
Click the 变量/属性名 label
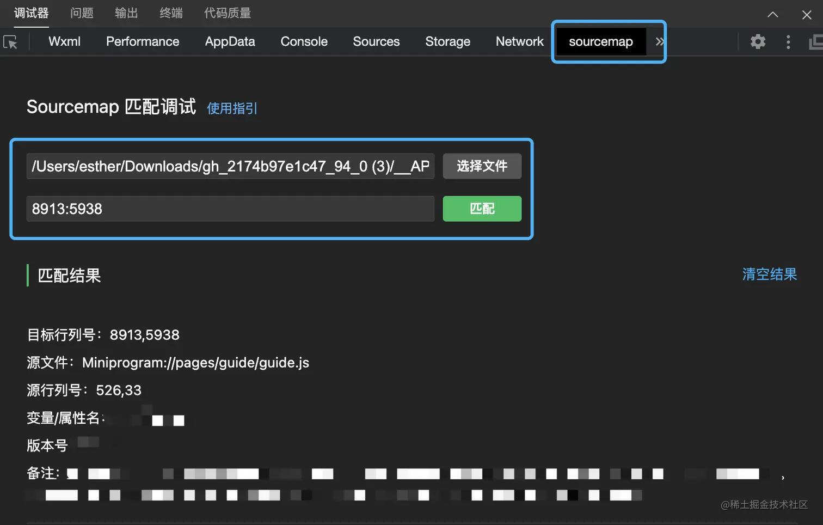pyautogui.click(x=65, y=418)
